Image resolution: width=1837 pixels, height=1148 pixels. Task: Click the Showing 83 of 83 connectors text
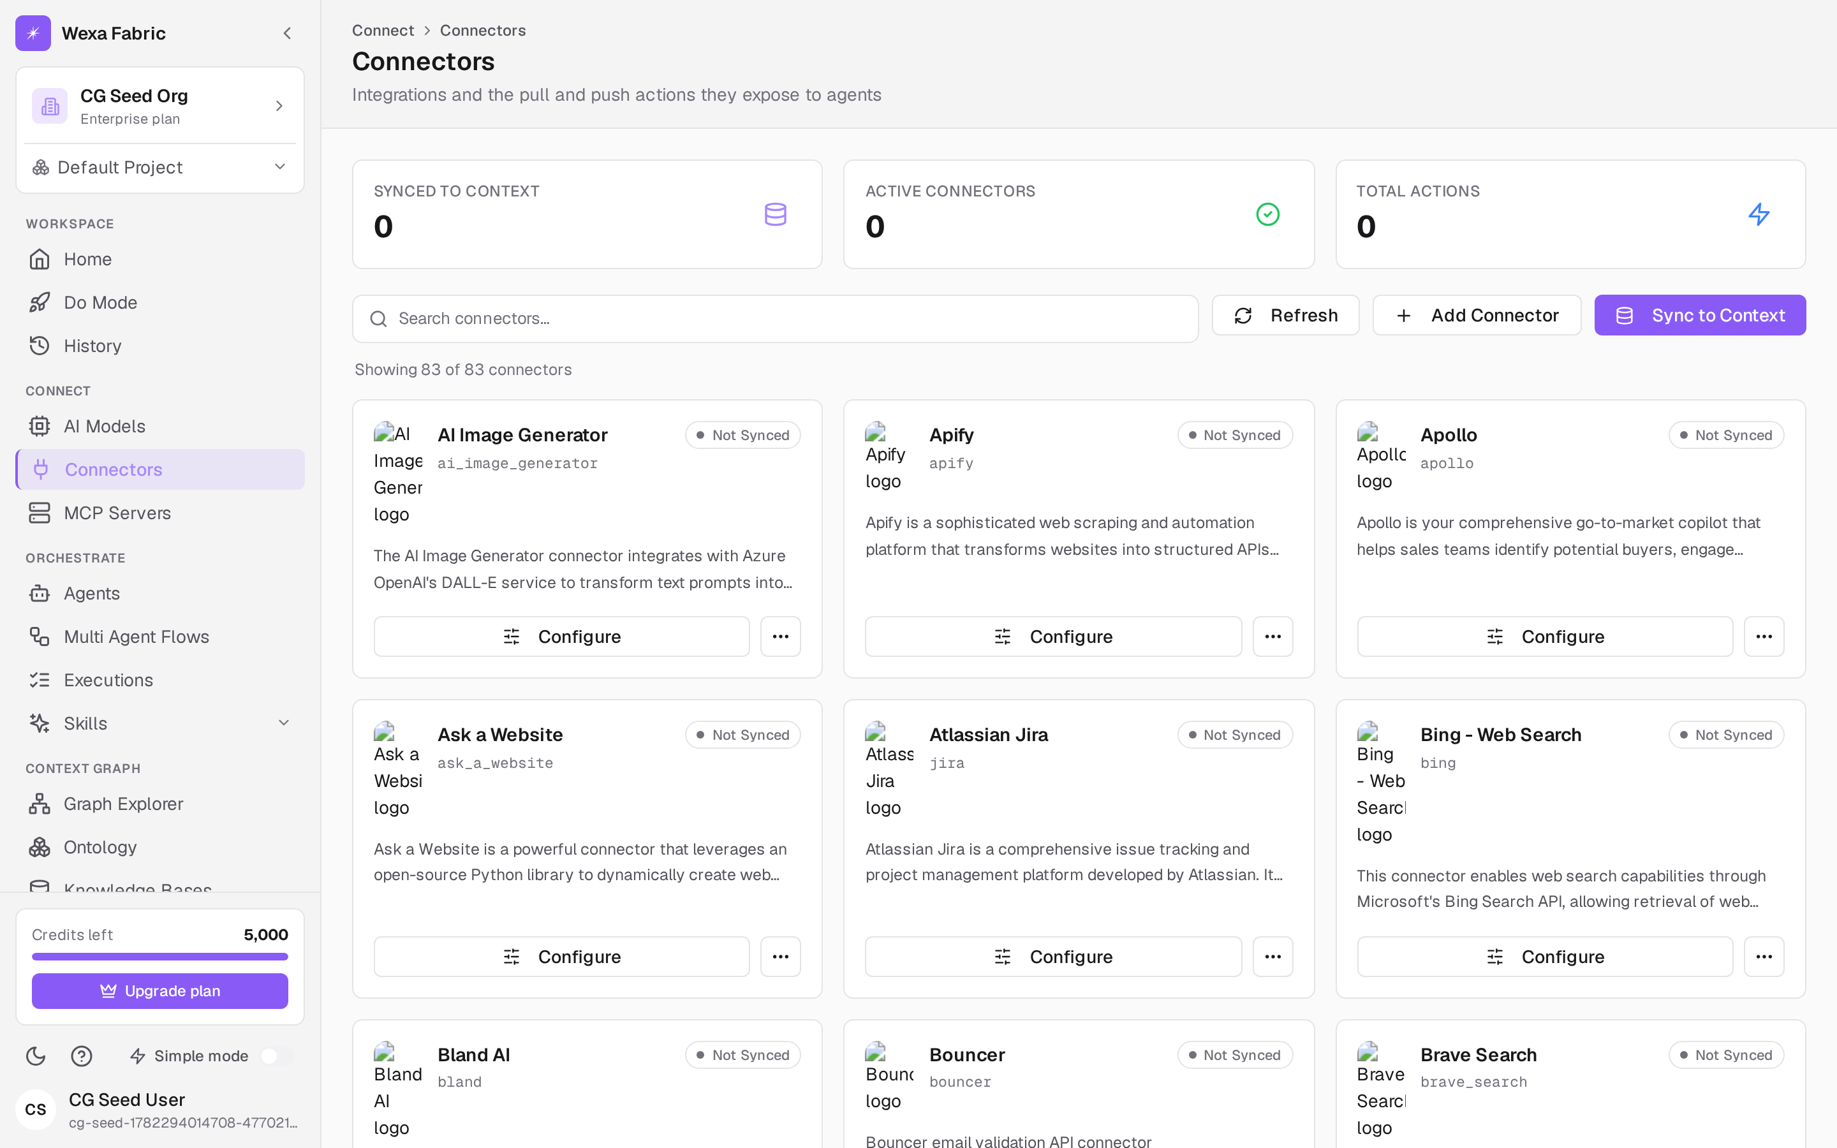pyautogui.click(x=463, y=370)
